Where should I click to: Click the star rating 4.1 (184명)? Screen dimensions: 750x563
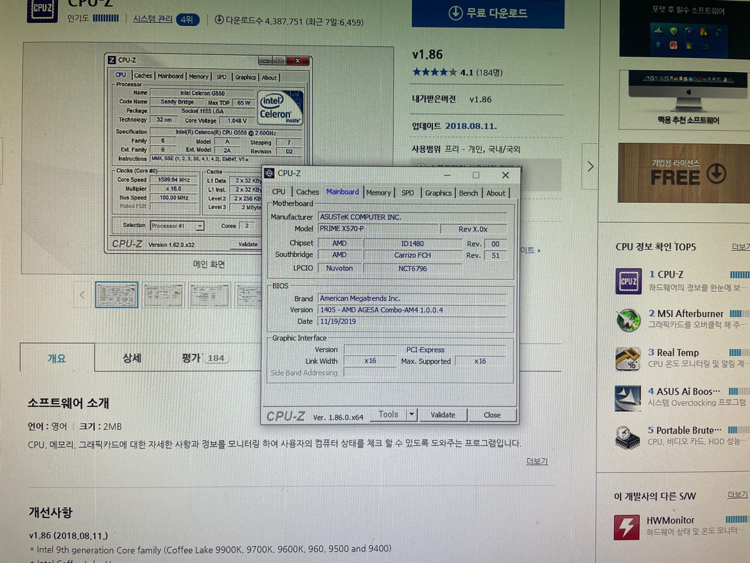click(457, 72)
